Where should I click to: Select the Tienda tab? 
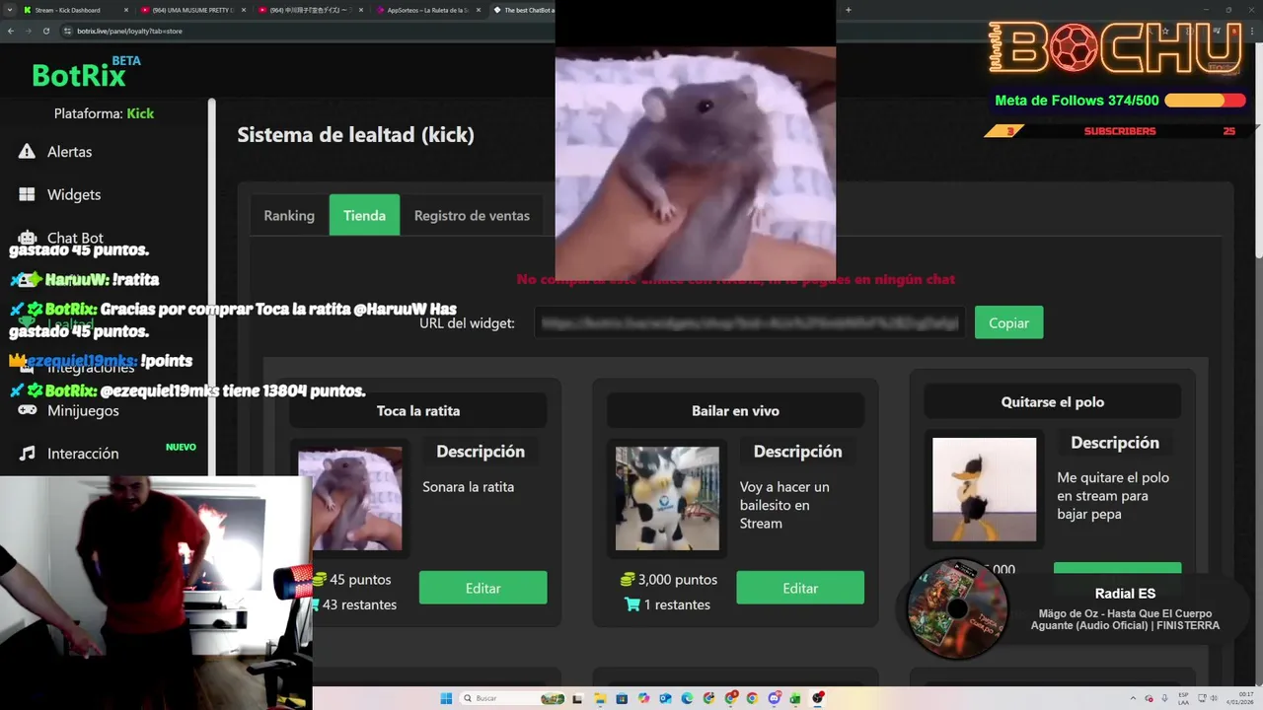coord(364,215)
